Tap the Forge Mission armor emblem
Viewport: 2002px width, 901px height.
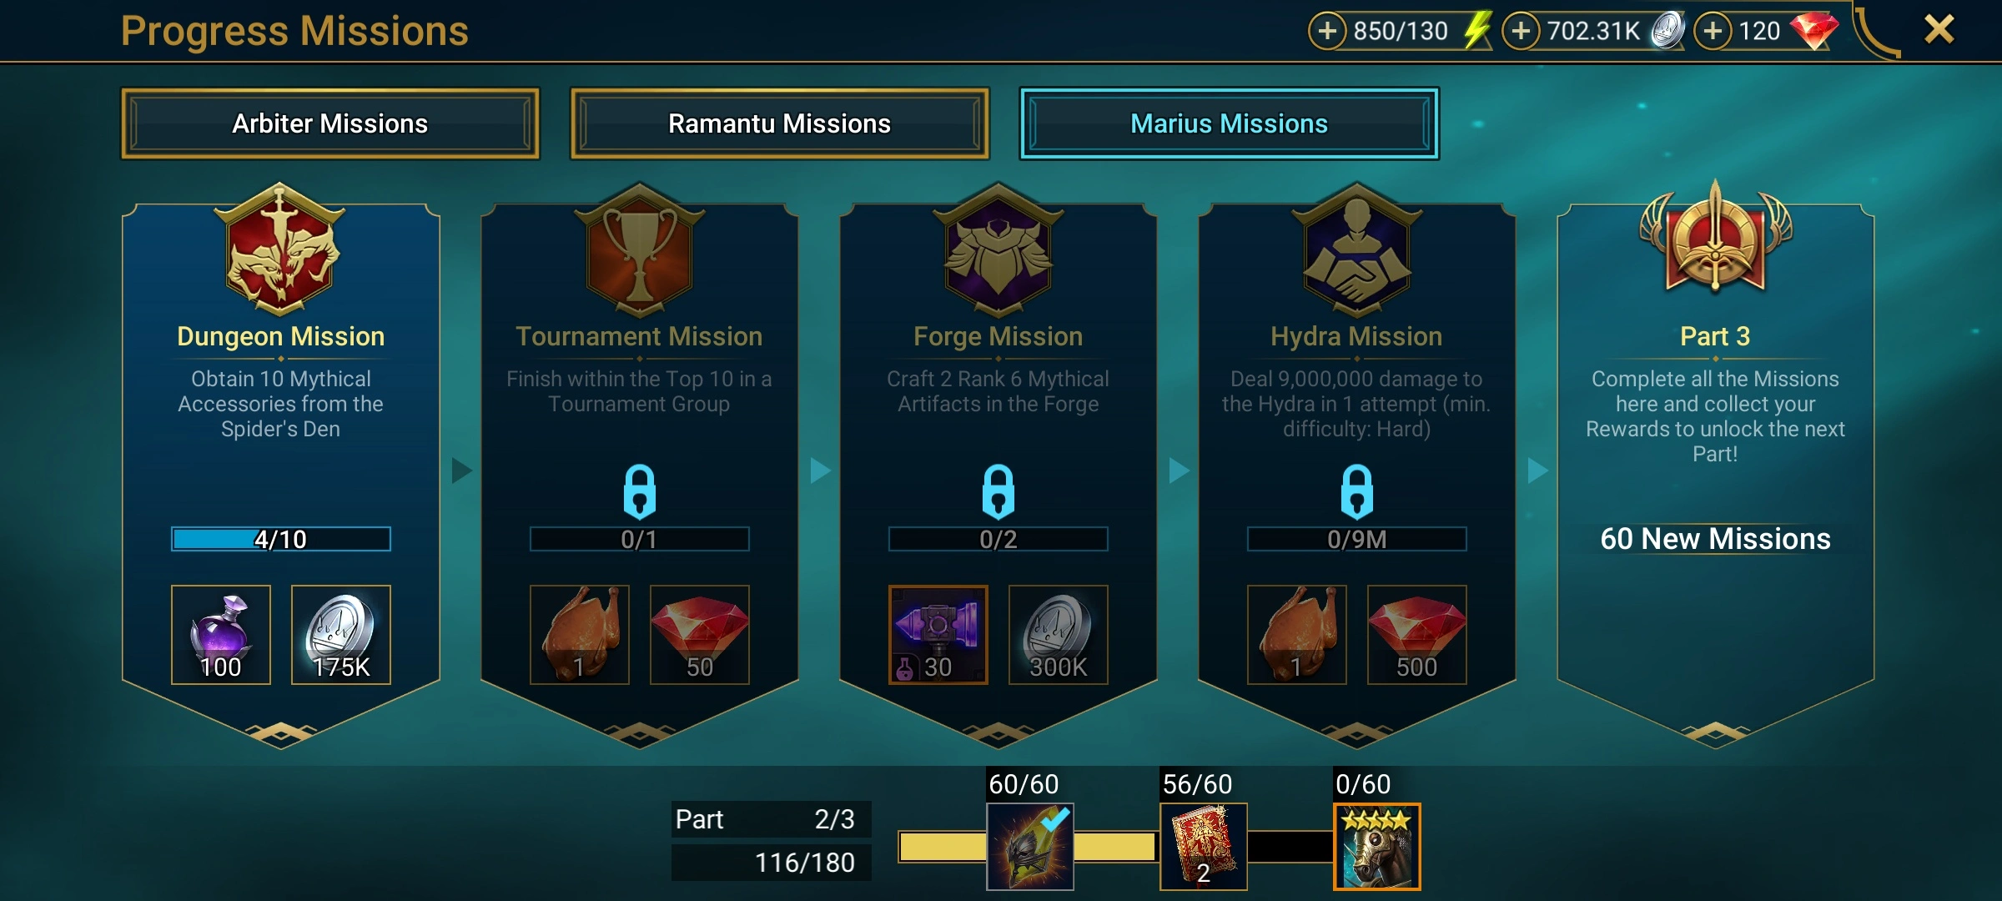click(x=998, y=249)
